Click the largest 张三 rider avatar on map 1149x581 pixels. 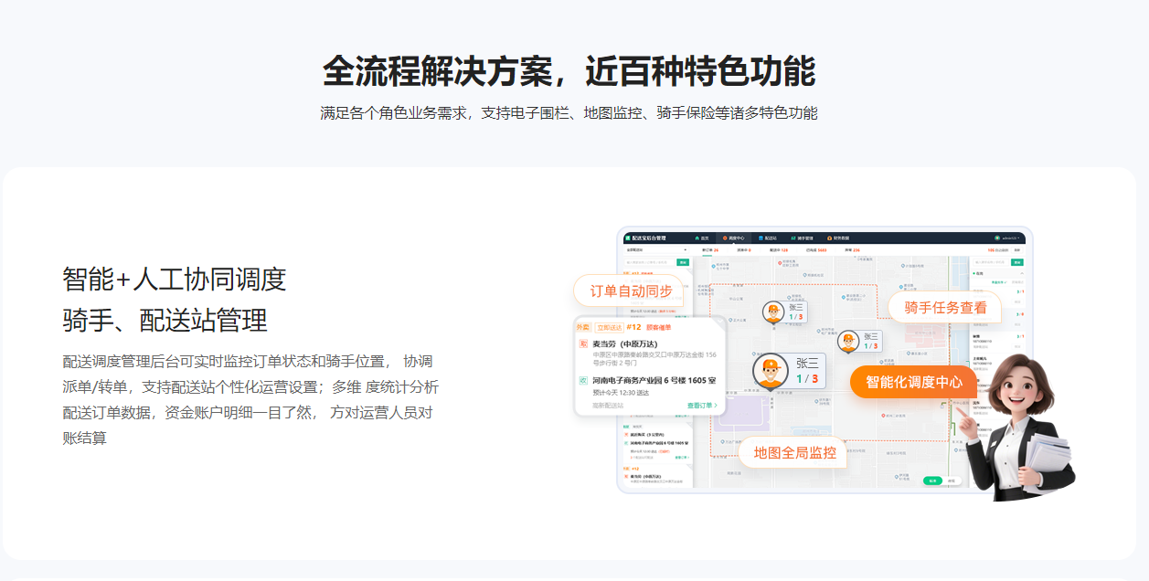point(771,371)
